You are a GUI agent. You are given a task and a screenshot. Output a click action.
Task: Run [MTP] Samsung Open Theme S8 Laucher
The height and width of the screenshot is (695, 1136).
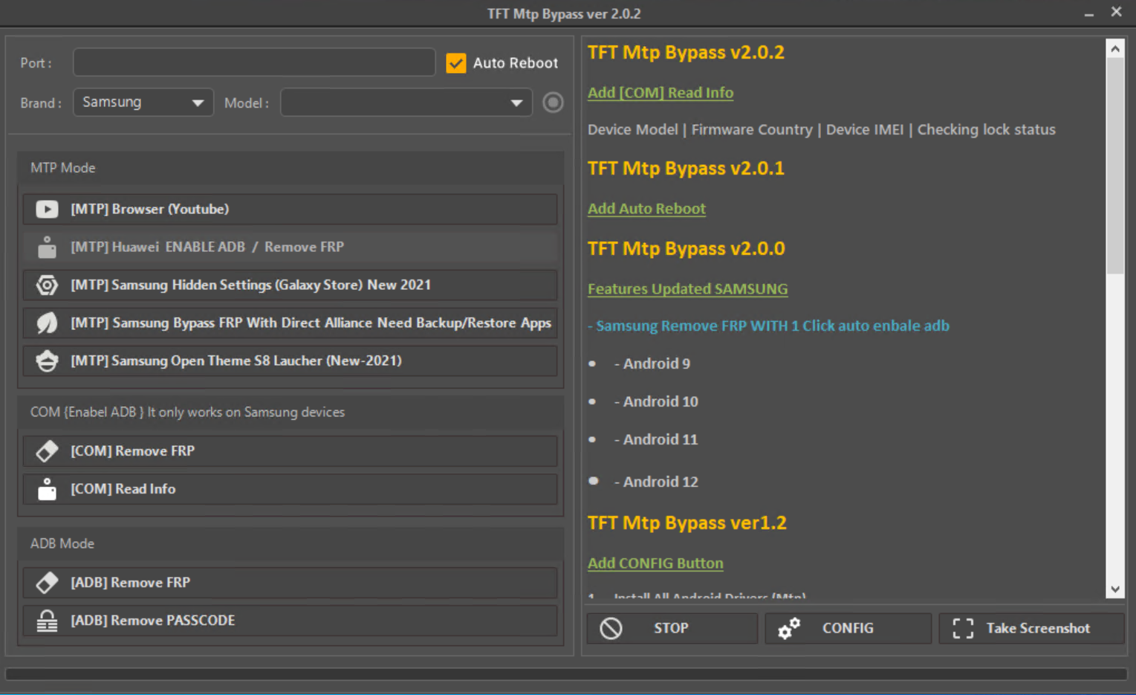[x=291, y=361]
